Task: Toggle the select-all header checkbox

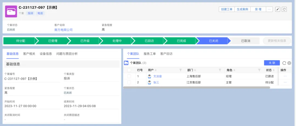Action: point(129,70)
